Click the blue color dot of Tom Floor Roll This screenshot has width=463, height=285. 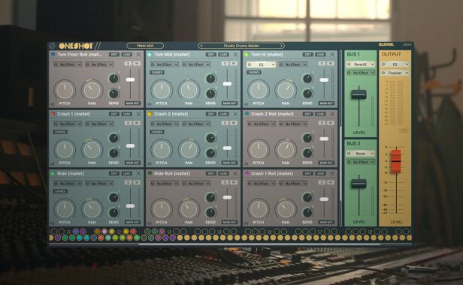tap(53, 54)
